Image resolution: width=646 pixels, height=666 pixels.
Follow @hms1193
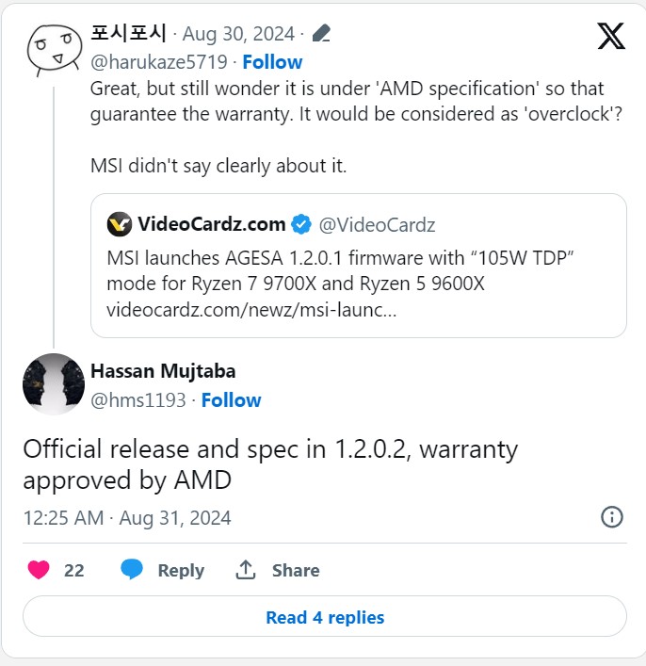[x=231, y=400]
